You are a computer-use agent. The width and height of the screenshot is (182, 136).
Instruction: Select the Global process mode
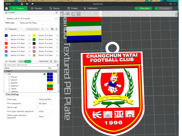click(21, 61)
